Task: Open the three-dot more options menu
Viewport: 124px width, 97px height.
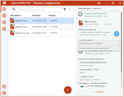Action: (x=70, y=9)
